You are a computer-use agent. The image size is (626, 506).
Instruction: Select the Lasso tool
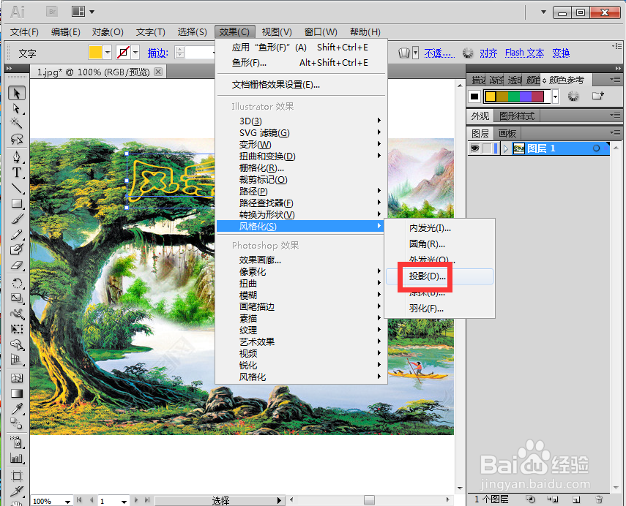point(16,139)
